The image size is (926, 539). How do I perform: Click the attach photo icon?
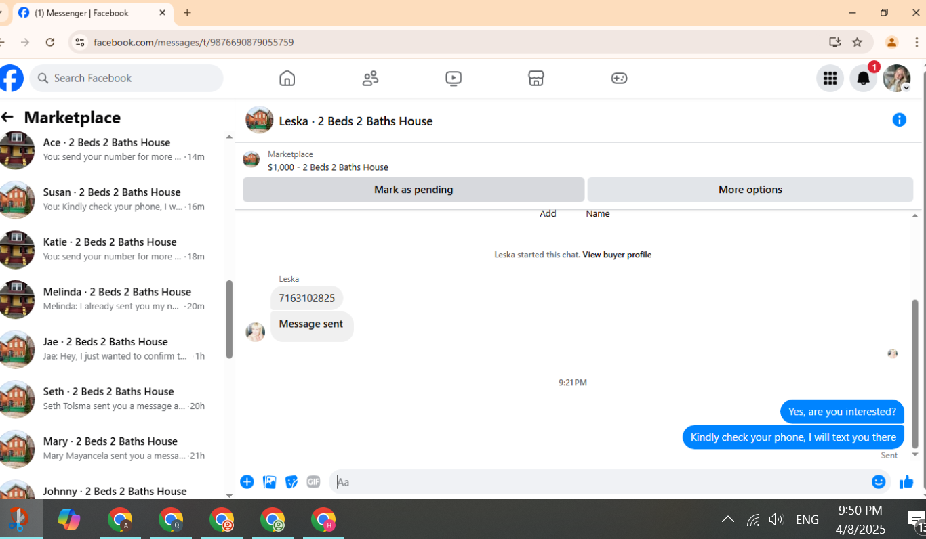[270, 482]
